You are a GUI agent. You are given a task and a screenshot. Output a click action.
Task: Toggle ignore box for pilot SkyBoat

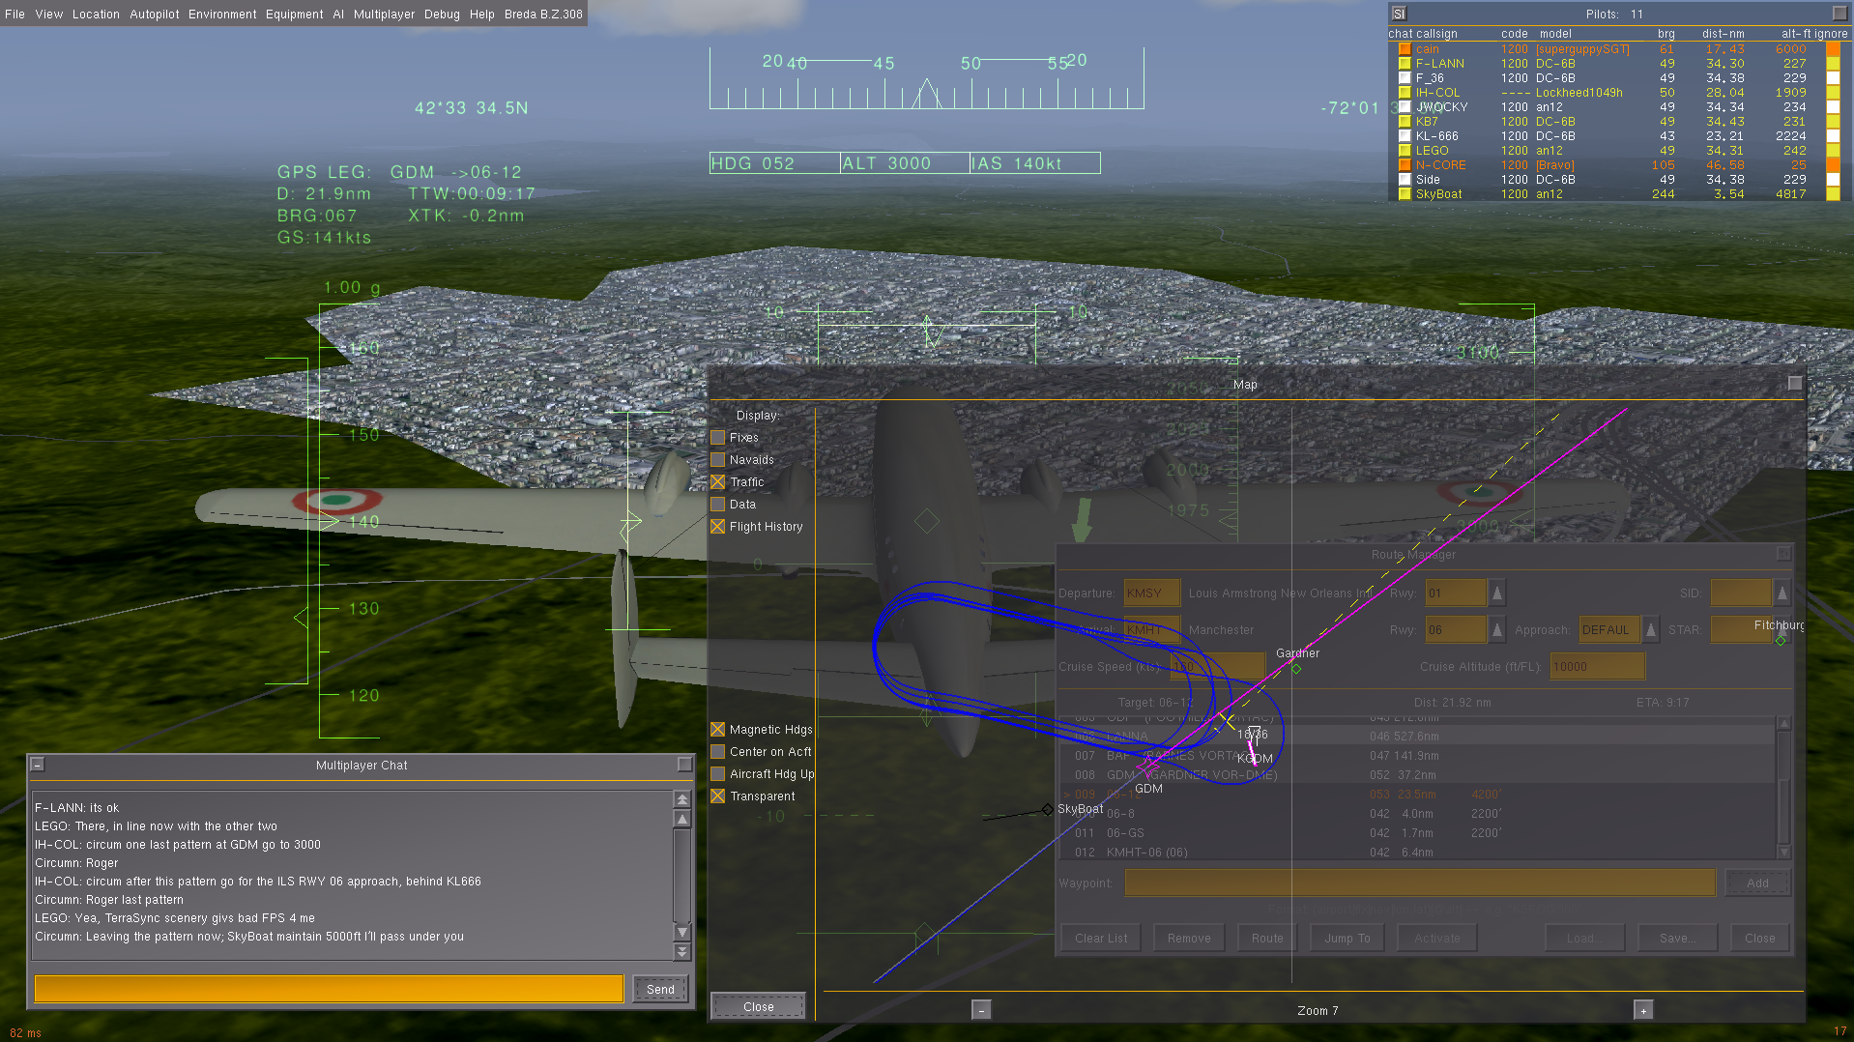(x=1833, y=194)
